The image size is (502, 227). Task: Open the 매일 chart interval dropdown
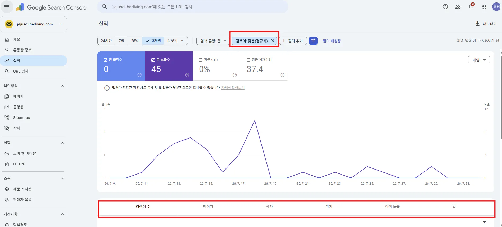[479, 60]
